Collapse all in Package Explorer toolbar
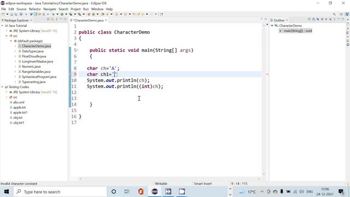350x197 pixels. pos(48,20)
